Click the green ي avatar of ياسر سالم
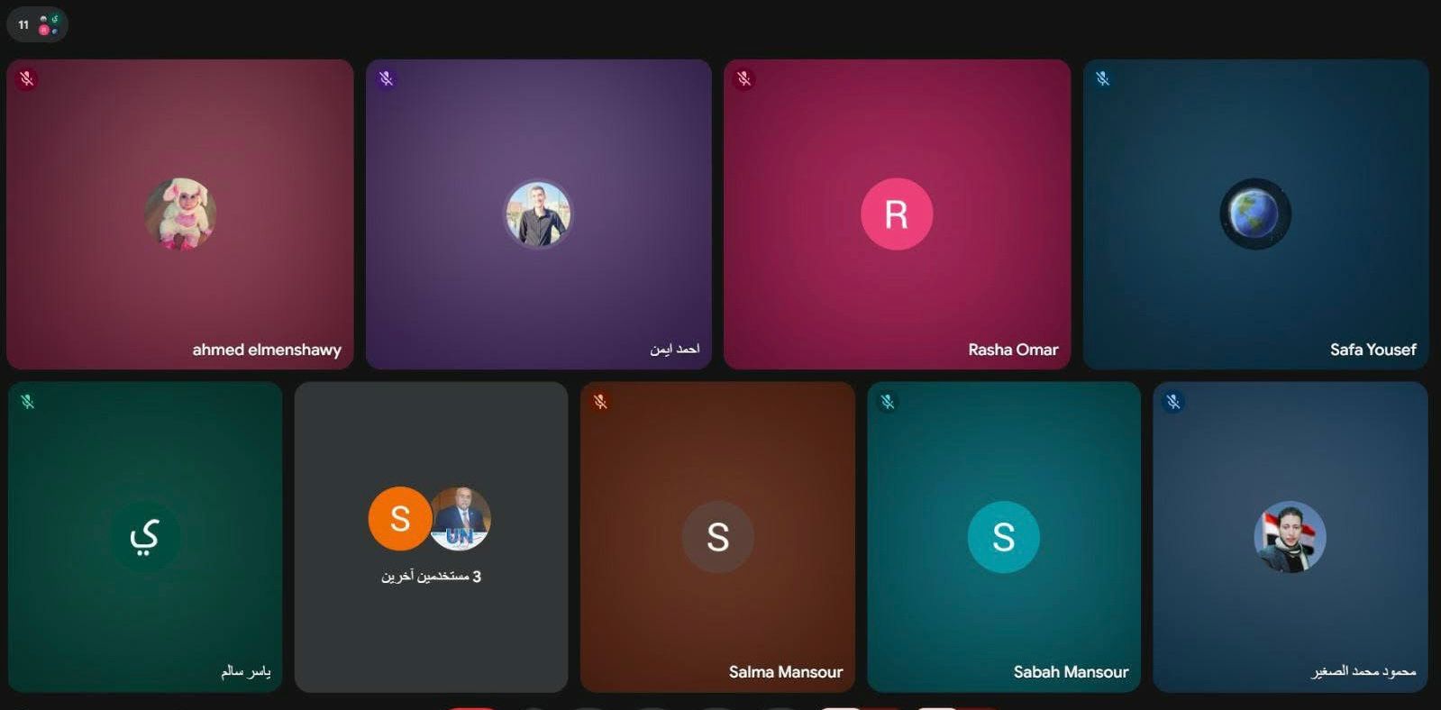 click(144, 536)
